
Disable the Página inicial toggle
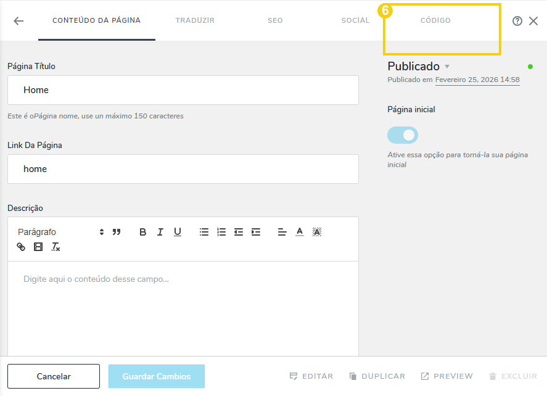tap(402, 134)
